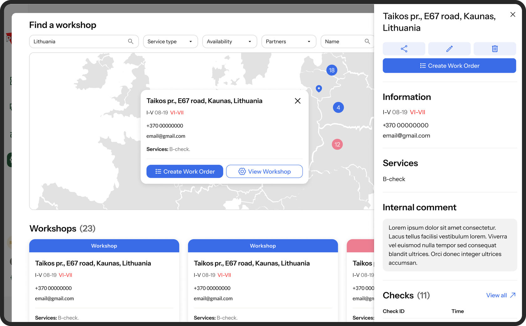Click map cluster marker labeled 18
The image size is (526, 326).
click(332, 70)
